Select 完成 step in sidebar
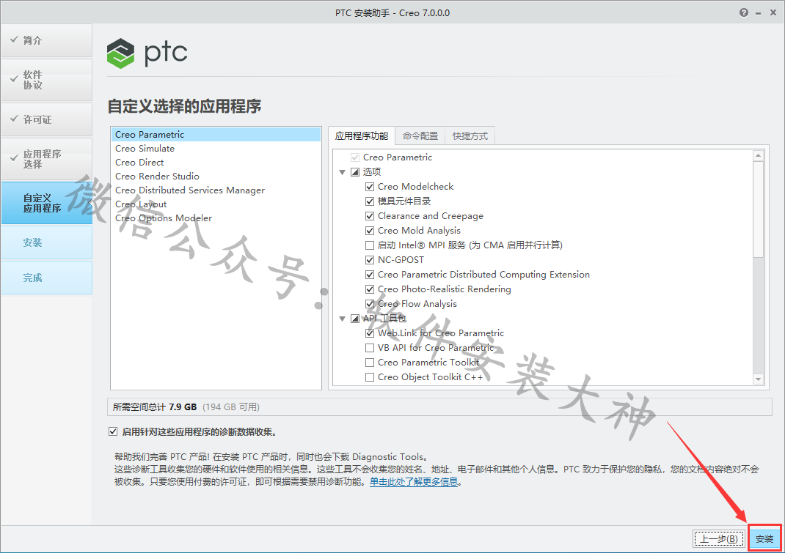 pos(46,278)
